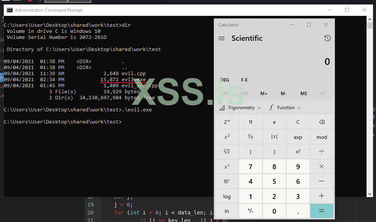376x222 pixels.
Task: Click the log key
Action: pos(227,196)
